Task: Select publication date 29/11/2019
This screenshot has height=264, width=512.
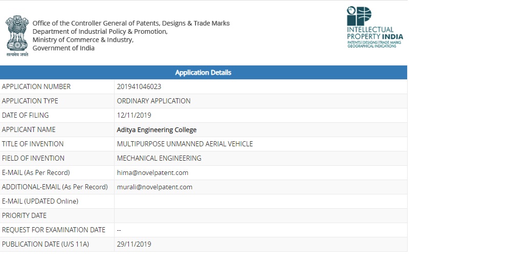Action: (134, 245)
